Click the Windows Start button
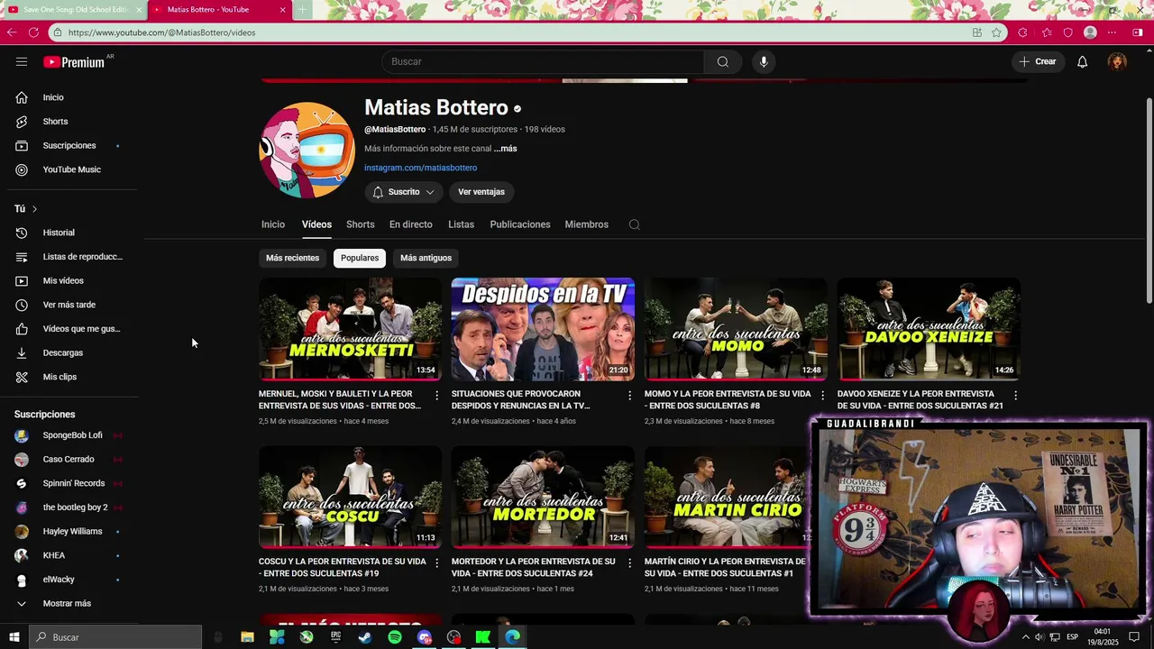 (14, 637)
